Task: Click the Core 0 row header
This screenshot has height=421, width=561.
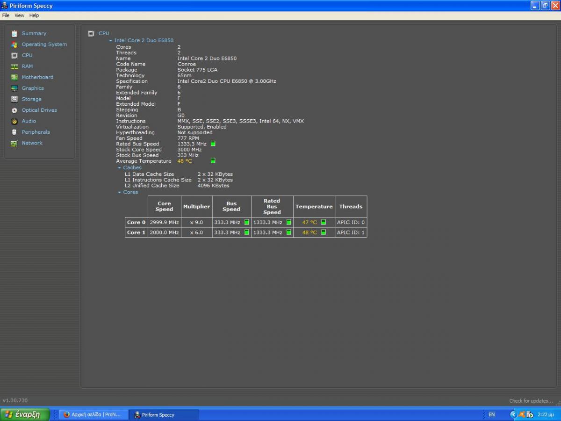Action: coord(137,222)
